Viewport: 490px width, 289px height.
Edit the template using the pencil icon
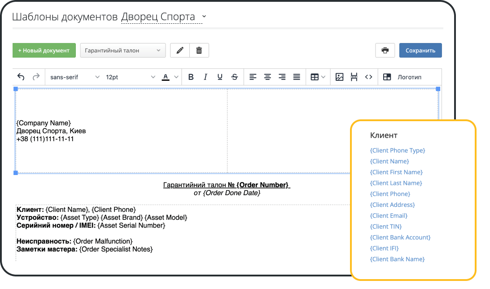click(x=179, y=50)
